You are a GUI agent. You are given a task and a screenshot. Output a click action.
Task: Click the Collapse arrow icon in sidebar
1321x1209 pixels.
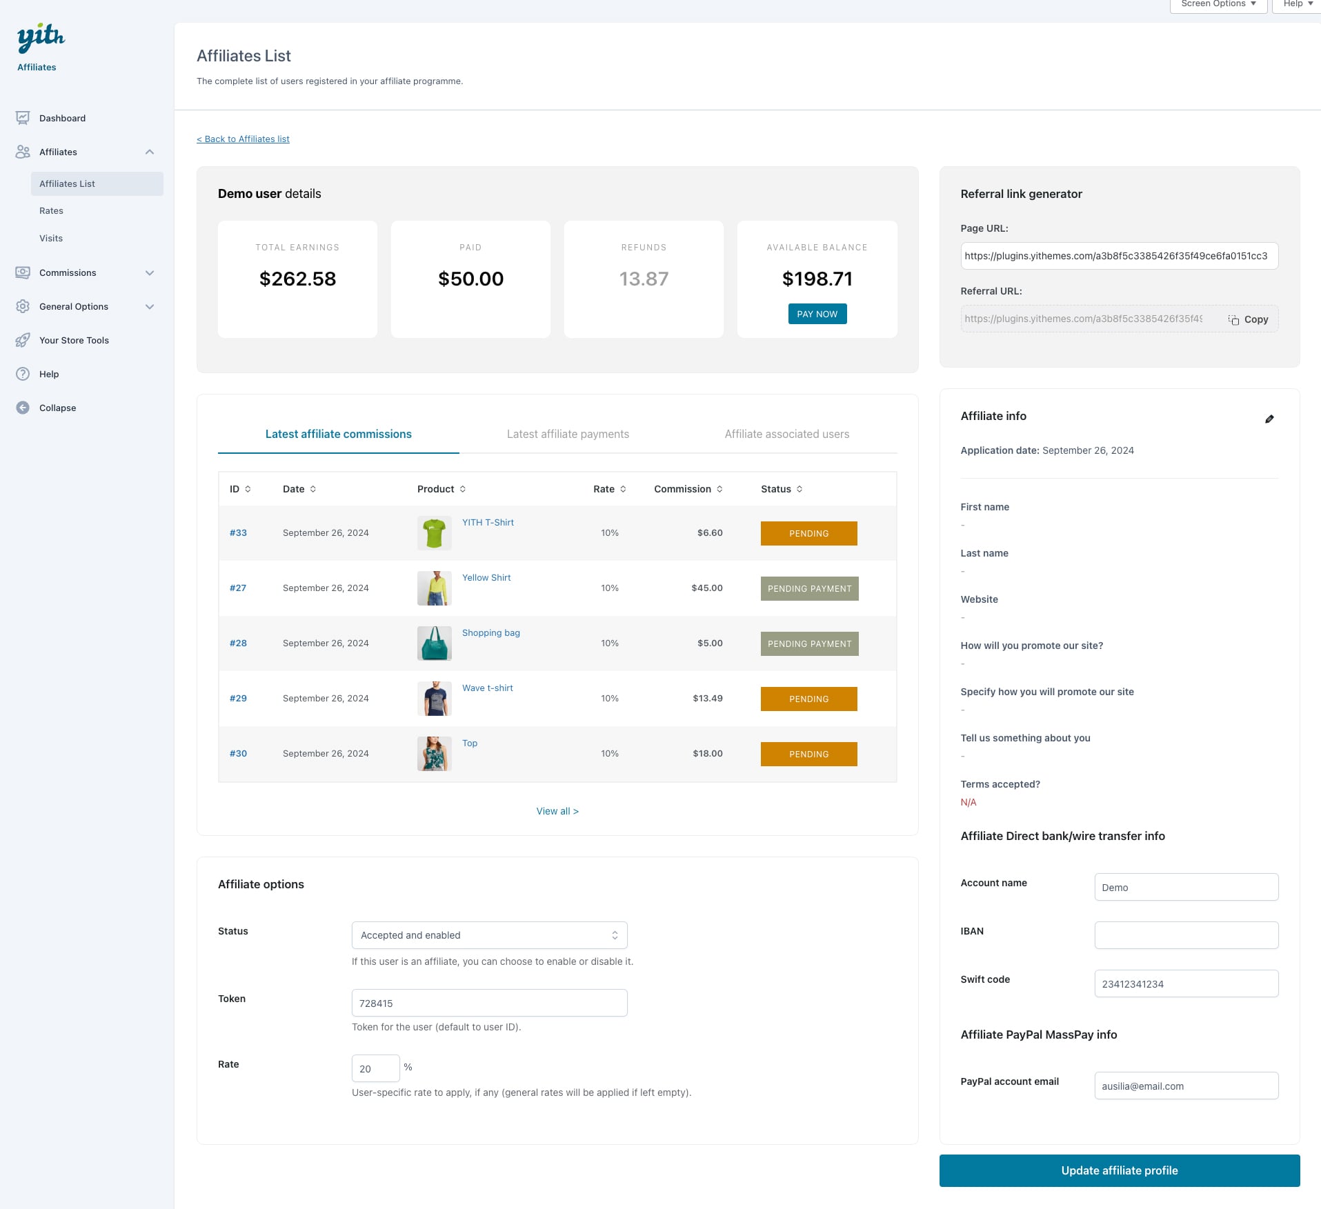click(23, 408)
